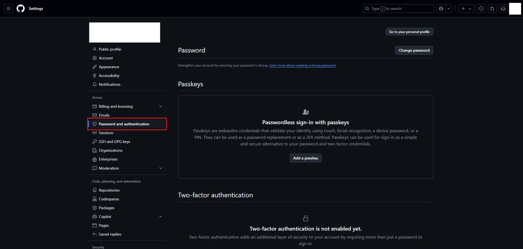Expand Billing and licensing chevron
The image size is (523, 249).
161,106
